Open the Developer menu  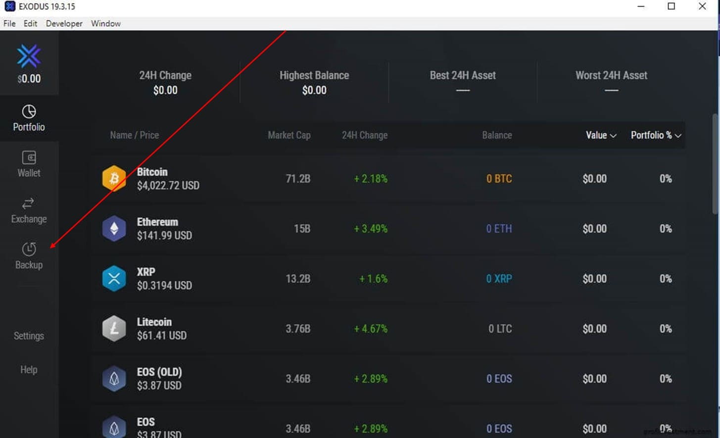[64, 23]
